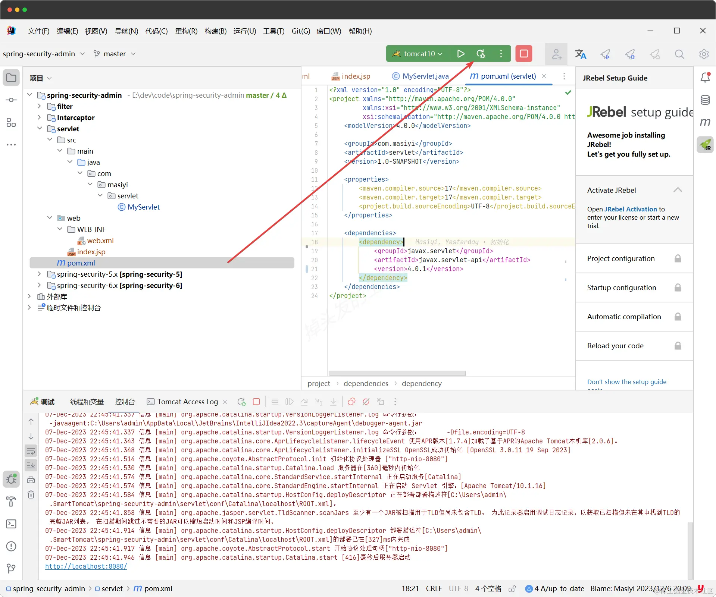Click the console vertical scrollbar

pos(690,551)
